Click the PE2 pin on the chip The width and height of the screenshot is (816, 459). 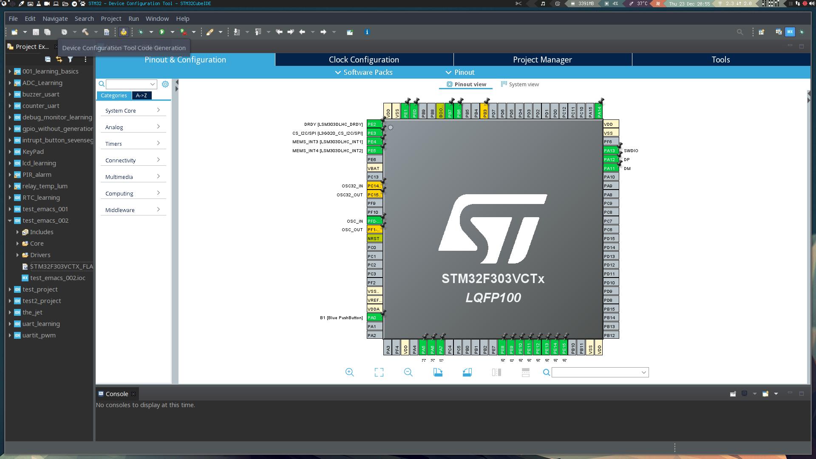[x=374, y=124]
